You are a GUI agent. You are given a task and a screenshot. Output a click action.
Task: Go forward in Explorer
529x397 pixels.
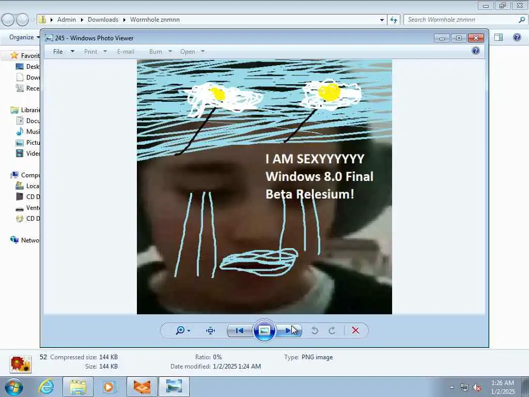click(x=23, y=20)
